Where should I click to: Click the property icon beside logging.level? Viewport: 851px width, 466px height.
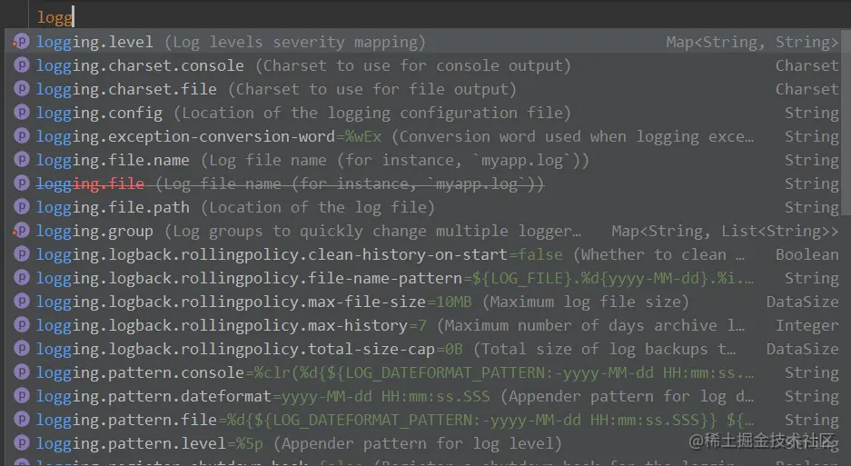click(21, 41)
